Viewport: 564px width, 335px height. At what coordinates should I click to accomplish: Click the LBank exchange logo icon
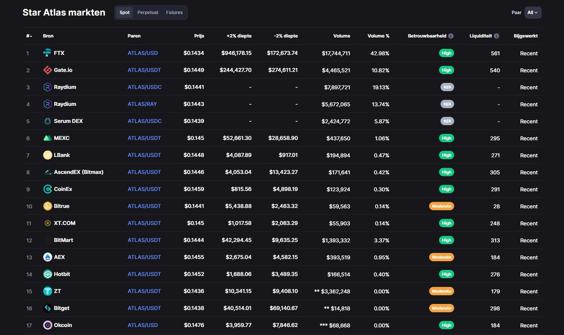point(47,155)
